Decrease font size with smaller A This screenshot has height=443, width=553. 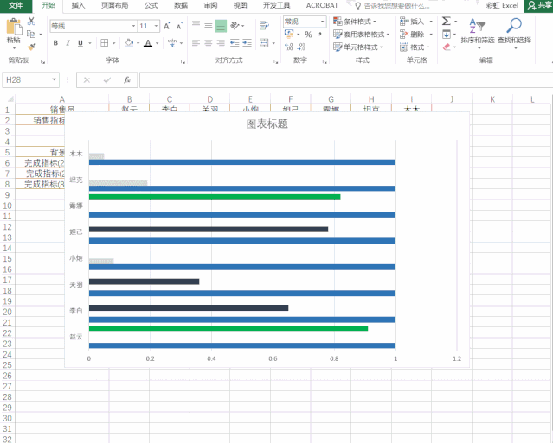pyautogui.click(x=179, y=26)
